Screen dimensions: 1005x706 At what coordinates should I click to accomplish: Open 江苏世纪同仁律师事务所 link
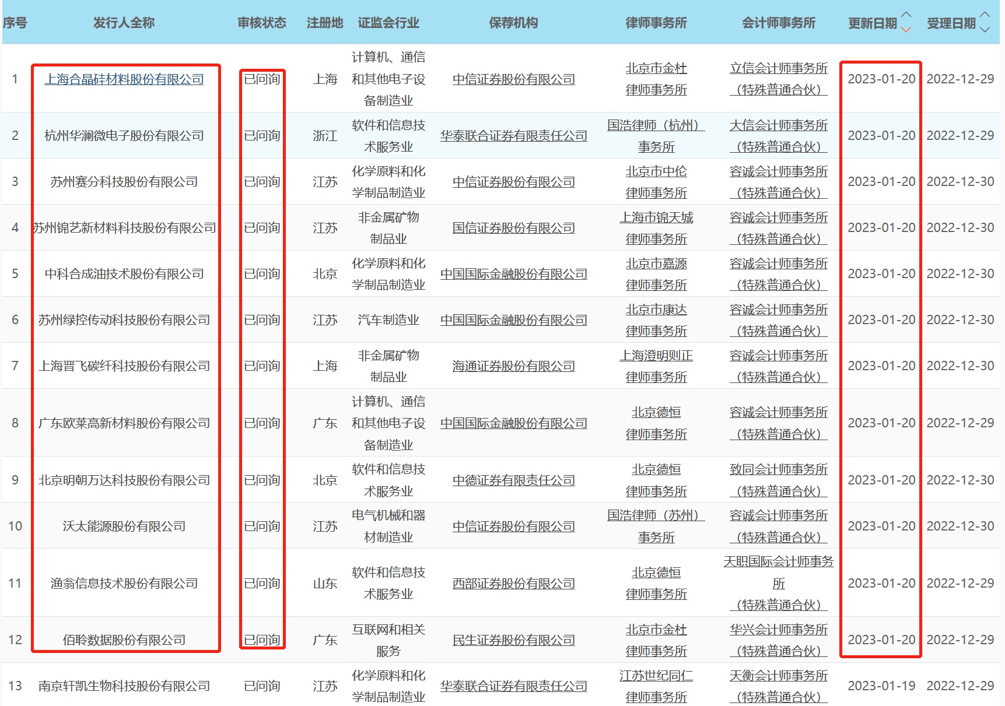click(x=656, y=686)
